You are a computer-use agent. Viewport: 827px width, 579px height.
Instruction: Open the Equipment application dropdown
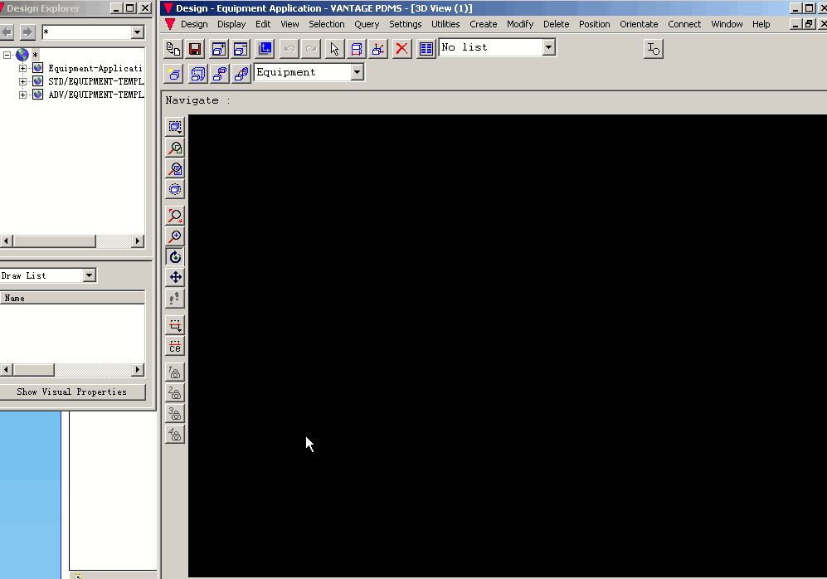coord(357,72)
